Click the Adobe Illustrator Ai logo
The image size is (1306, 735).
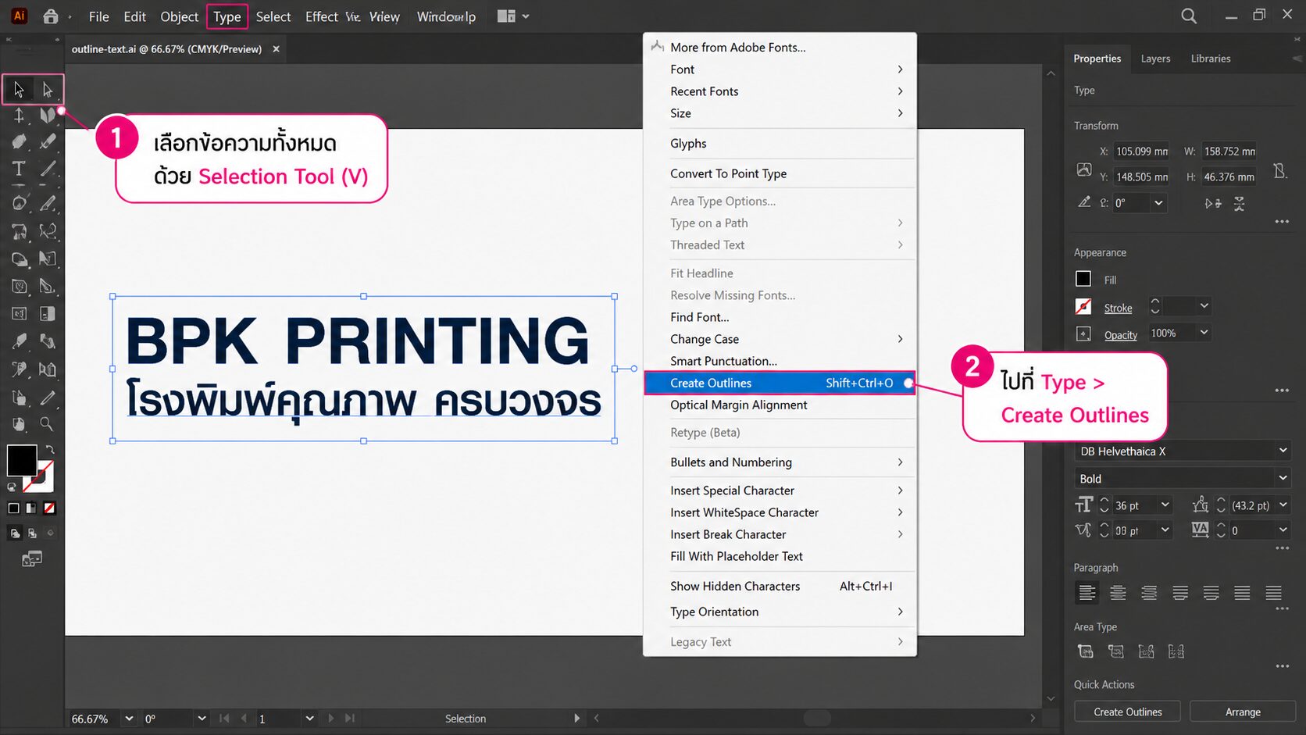(20, 16)
